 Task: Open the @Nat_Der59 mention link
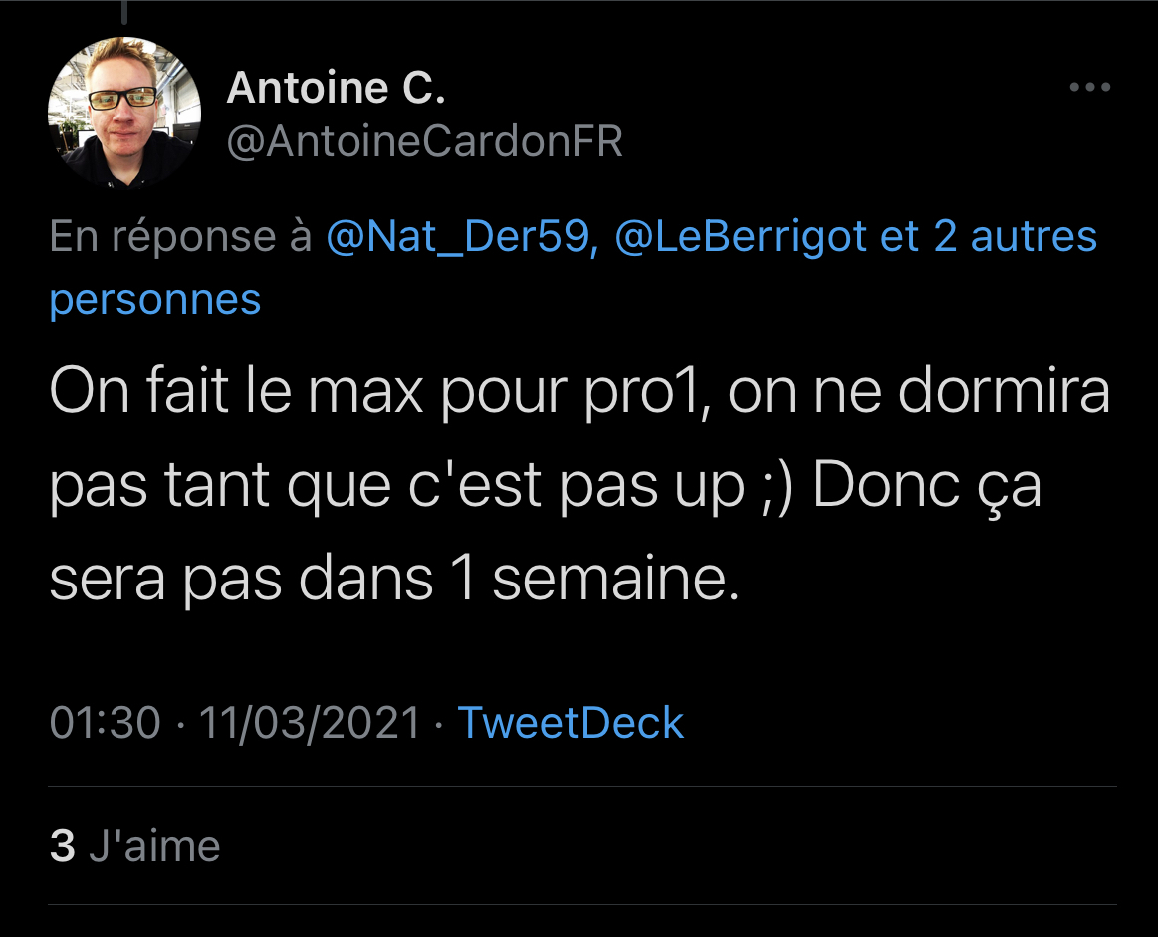click(x=461, y=238)
